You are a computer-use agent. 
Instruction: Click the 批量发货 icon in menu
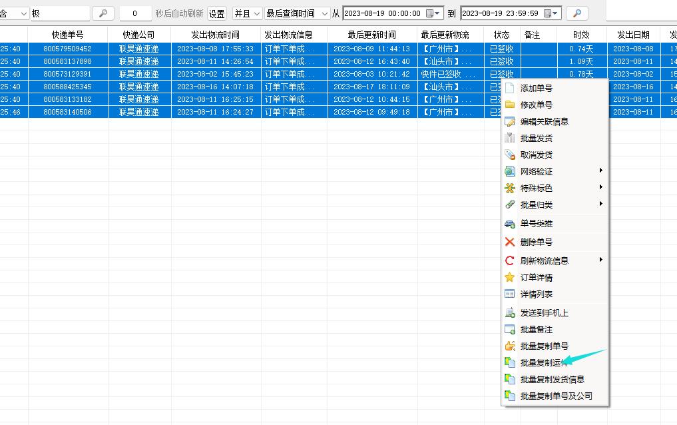coord(510,138)
